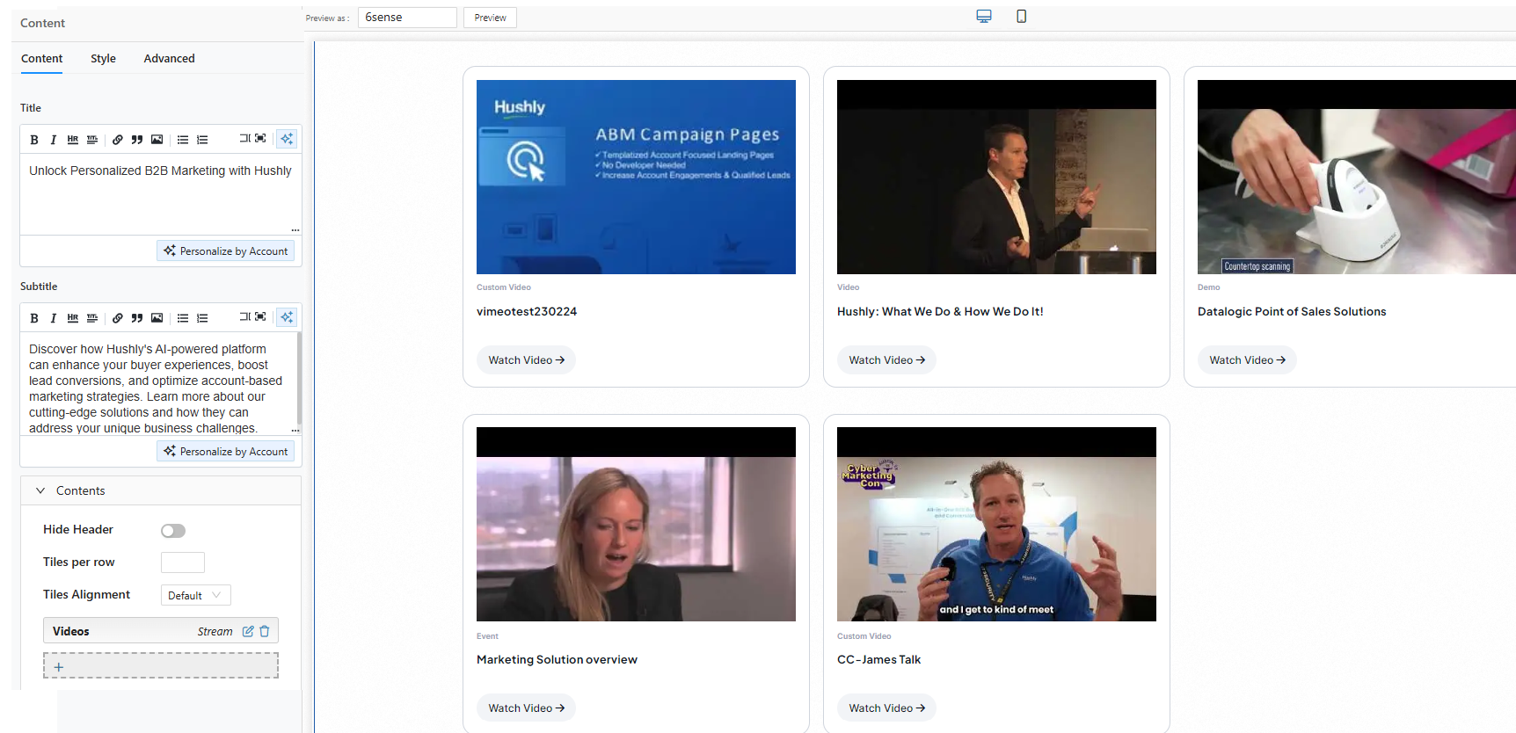
Task: Click Watch Video for vimeotest230224
Action: [x=526, y=360]
